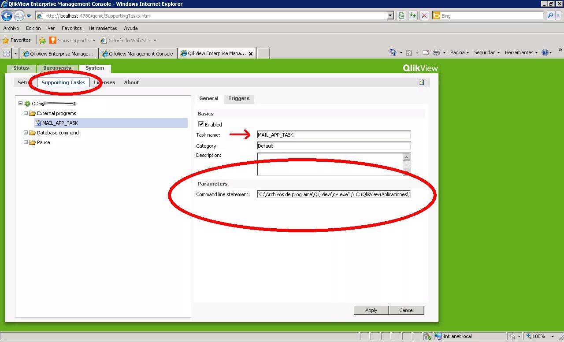Image resolution: width=564 pixels, height=342 pixels.
Task: Click the Description scrollbar up arrow
Action: pyautogui.click(x=407, y=157)
